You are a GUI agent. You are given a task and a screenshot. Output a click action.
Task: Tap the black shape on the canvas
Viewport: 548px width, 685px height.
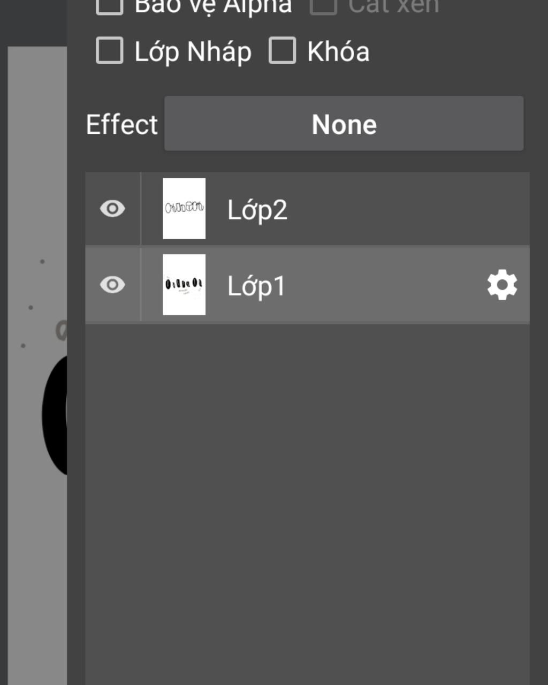point(55,415)
